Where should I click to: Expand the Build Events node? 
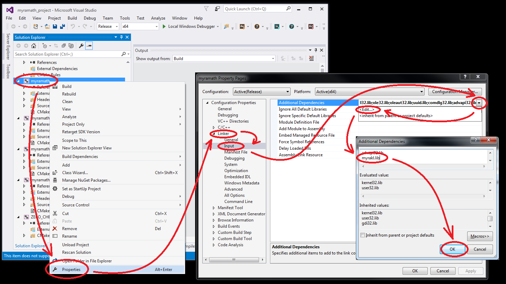tap(214, 226)
